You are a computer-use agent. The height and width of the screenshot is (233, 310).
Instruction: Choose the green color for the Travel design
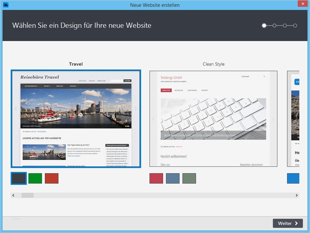[35, 178]
